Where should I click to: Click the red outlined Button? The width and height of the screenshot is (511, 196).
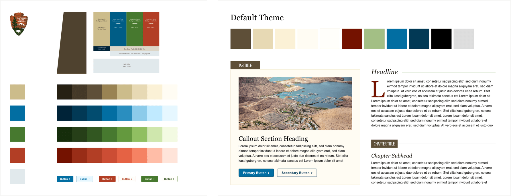[x=127, y=179]
